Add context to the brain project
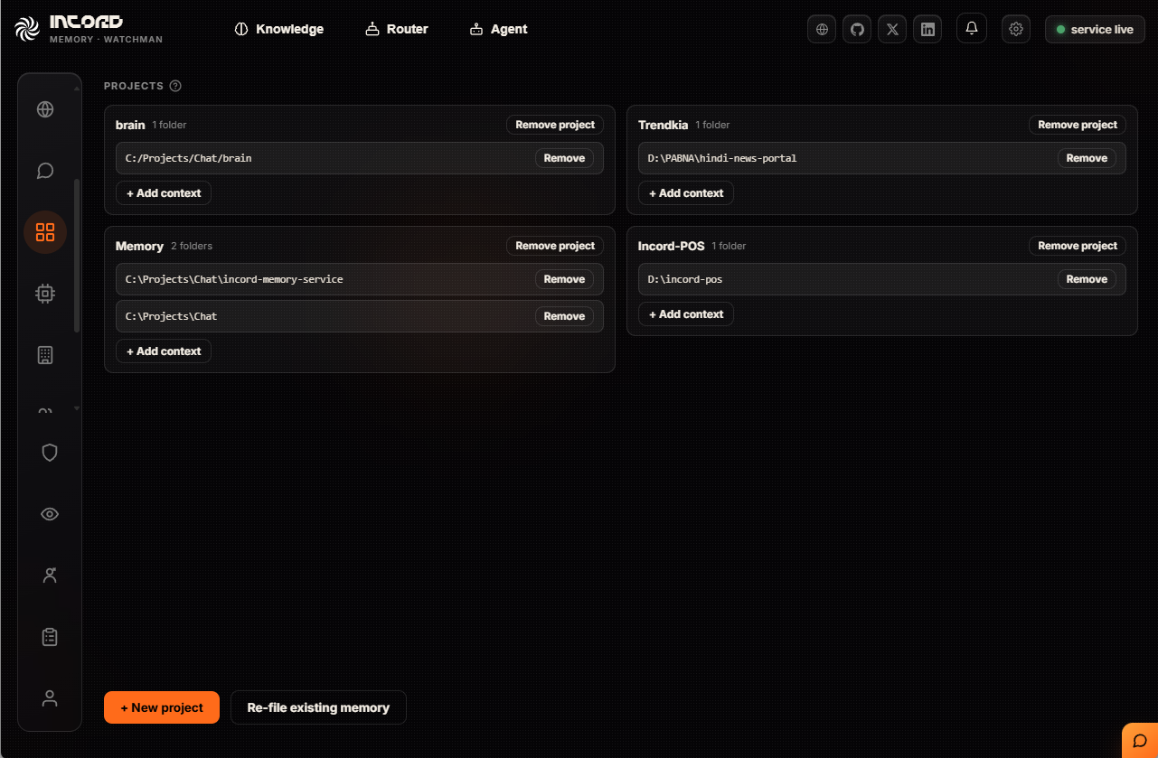This screenshot has height=758, width=1158. 164,193
